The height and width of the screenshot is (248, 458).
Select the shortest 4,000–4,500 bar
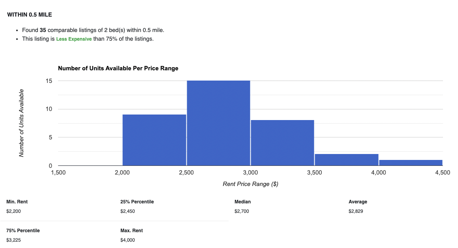point(411,162)
